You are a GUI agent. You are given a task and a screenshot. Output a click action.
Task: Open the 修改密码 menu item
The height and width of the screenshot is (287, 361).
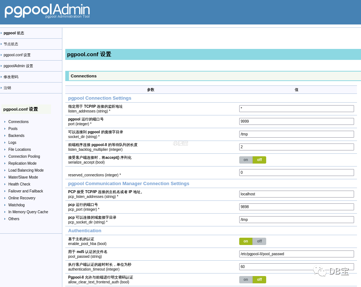tap(11, 77)
